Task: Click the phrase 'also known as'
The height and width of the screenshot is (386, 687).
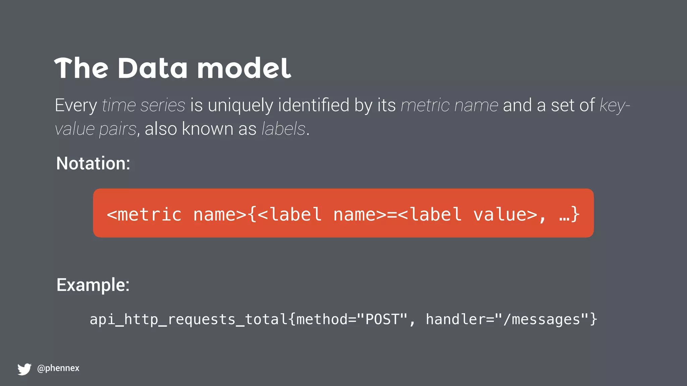Action: [200, 129]
